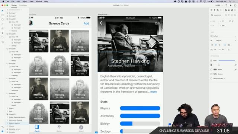238x134 pixels.
Task: Open the Help menu
Action: (x=46, y=1)
